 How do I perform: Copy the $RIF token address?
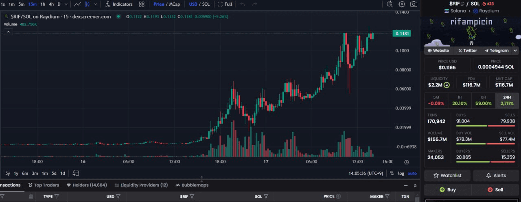point(462,4)
